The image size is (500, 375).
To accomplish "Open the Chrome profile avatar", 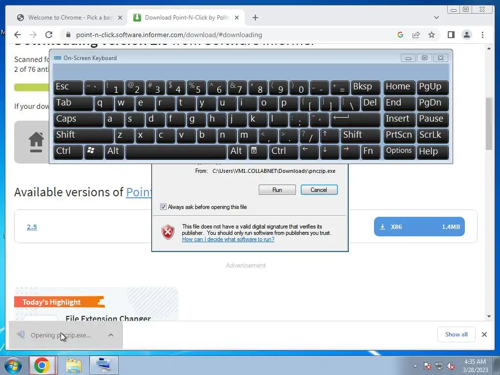I will tap(467, 35).
